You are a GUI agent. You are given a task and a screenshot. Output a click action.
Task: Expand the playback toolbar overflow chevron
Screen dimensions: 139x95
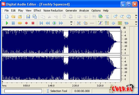coord(71,23)
